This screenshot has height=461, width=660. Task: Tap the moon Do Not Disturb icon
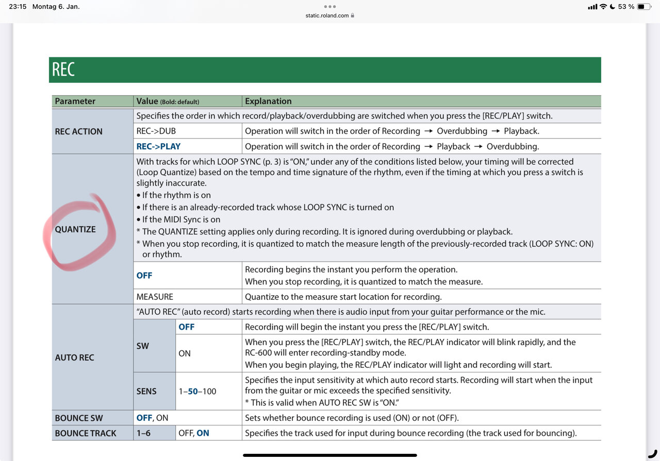[x=613, y=7]
